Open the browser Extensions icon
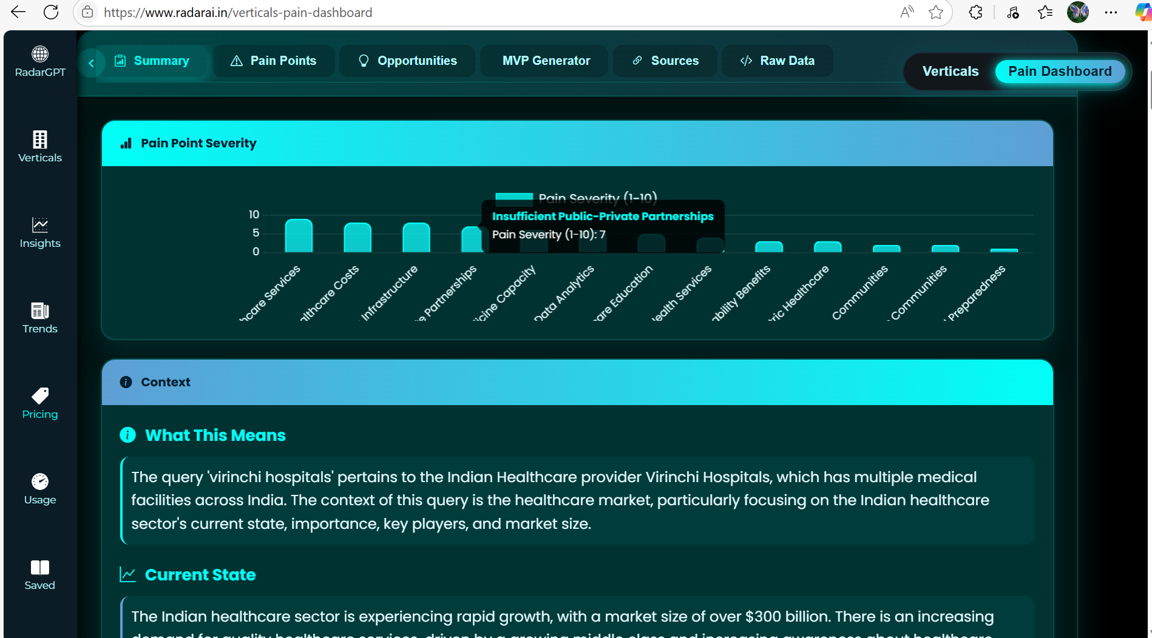1152x638 pixels. tap(975, 12)
